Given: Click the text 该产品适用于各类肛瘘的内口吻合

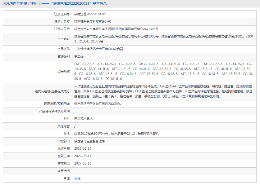Looking at the screenshot, I should point(98,104).
